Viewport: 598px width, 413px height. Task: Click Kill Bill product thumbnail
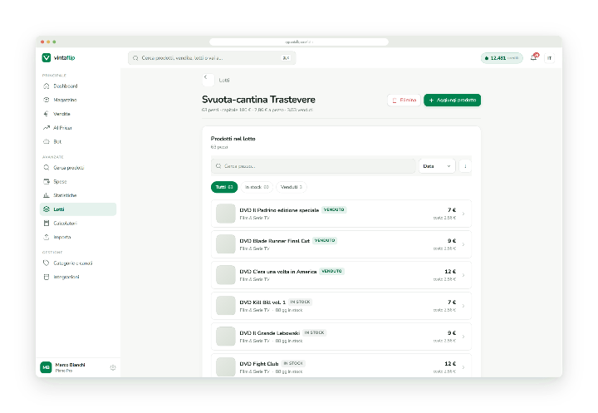click(226, 306)
